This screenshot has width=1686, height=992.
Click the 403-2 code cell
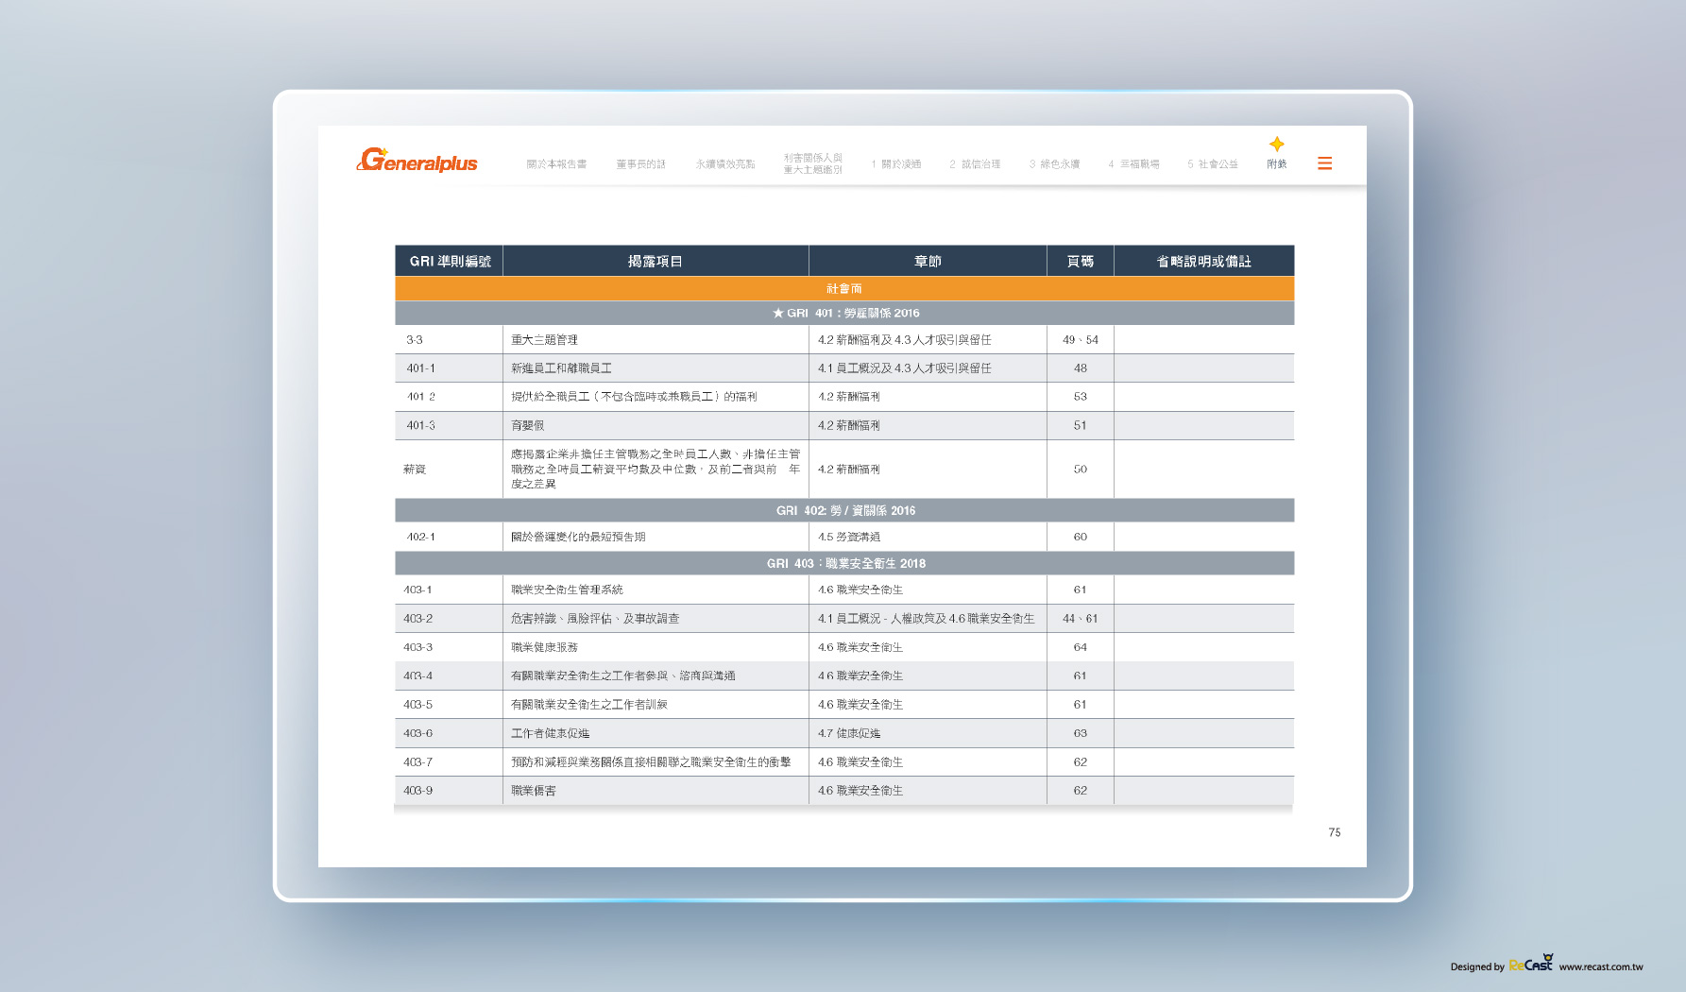pyautogui.click(x=450, y=618)
